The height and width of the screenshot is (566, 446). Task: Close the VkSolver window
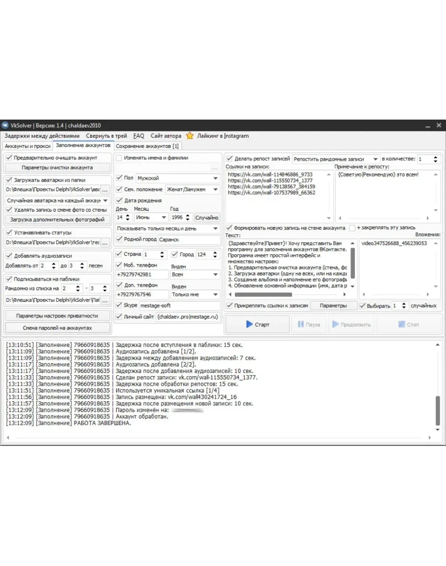pos(439,125)
